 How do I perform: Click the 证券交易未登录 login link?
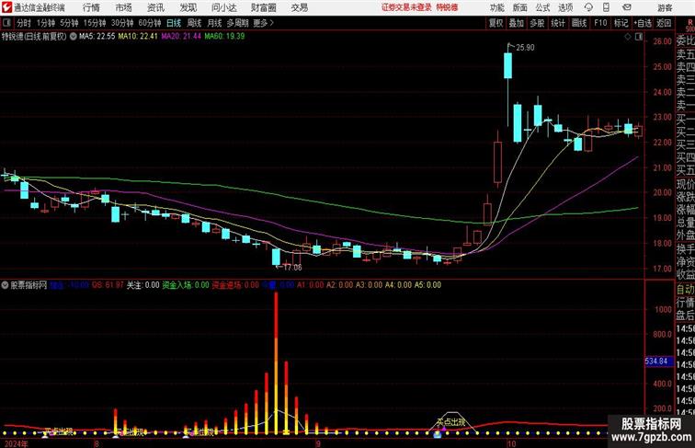click(x=406, y=7)
